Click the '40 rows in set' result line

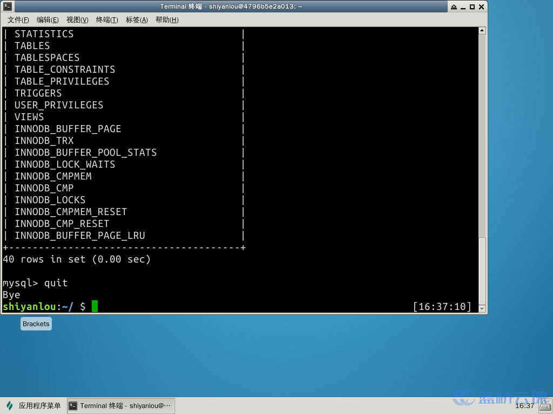(77, 259)
